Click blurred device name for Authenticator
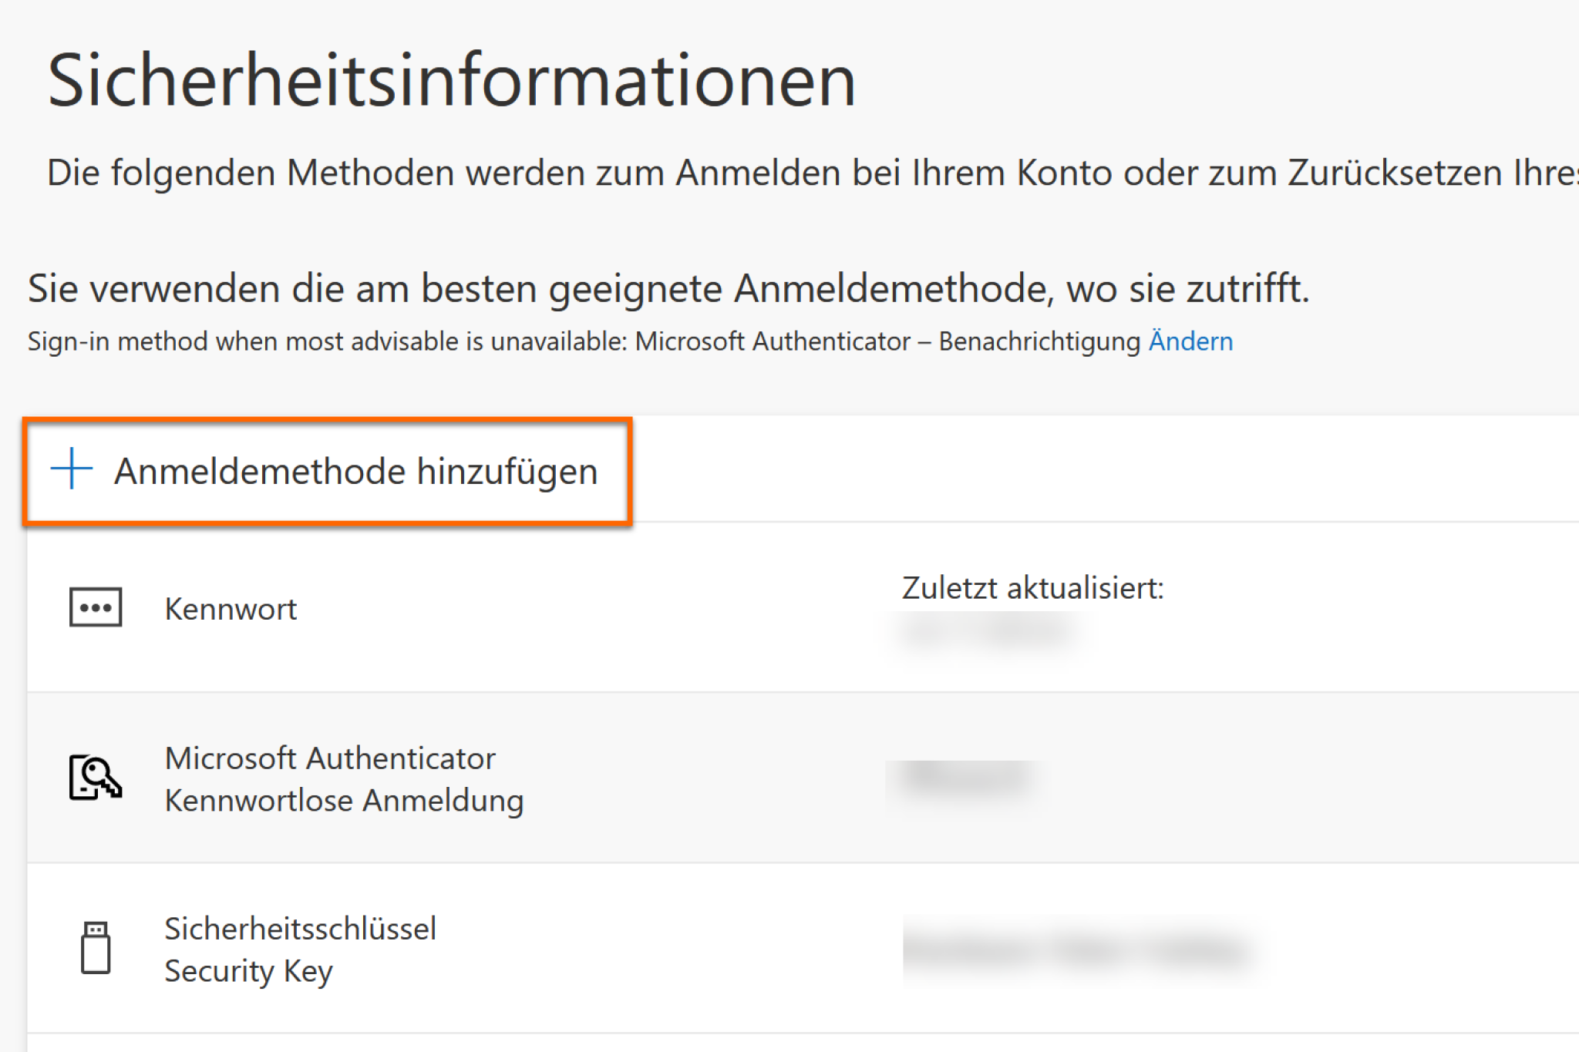The height and width of the screenshot is (1052, 1579). [x=965, y=778]
